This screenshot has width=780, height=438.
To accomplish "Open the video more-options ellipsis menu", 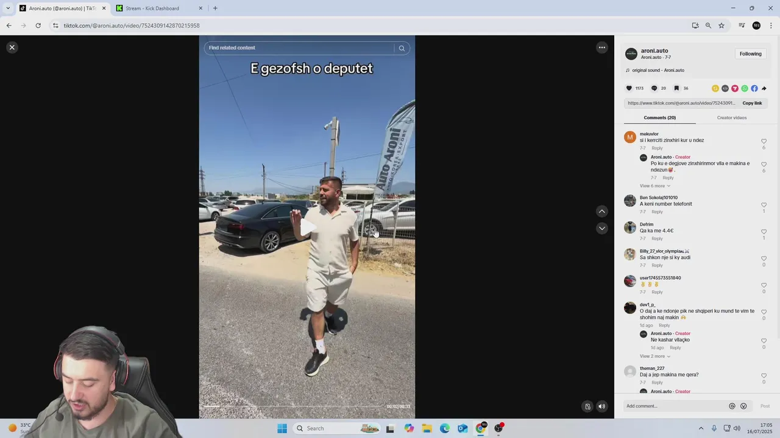I will click(x=601, y=47).
